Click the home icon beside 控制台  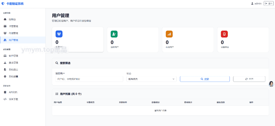[x=5, y=20]
